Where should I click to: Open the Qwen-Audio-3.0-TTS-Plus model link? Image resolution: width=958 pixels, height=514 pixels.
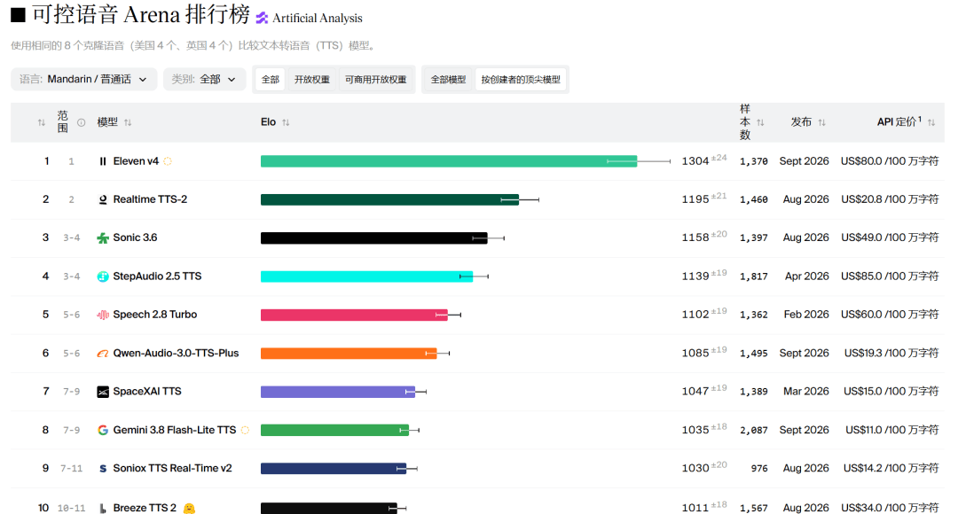176,354
